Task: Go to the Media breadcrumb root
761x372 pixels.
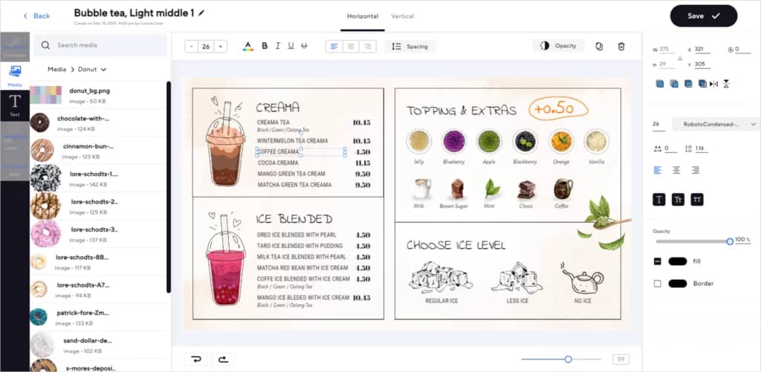Action: (x=56, y=69)
